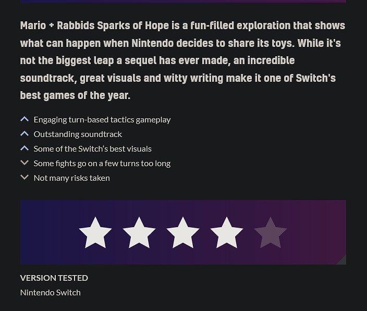367x311 pixels.
Task: Click the 'Nintendo Switch' platform text
Action: click(x=51, y=292)
